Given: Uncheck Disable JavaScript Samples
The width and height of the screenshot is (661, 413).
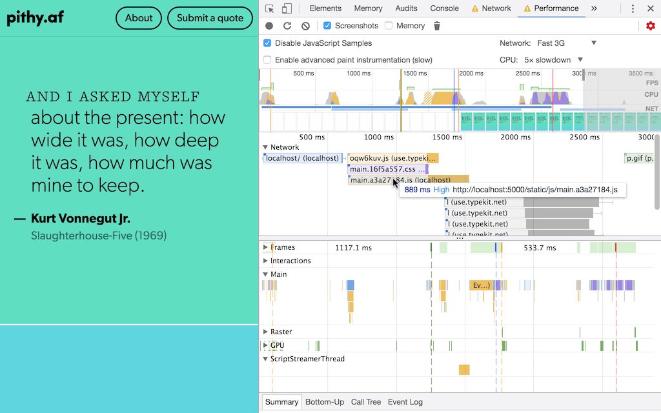Looking at the screenshot, I should tap(267, 43).
